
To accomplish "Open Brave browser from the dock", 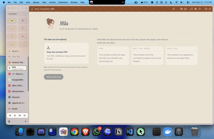I will pyautogui.click(x=85, y=132).
